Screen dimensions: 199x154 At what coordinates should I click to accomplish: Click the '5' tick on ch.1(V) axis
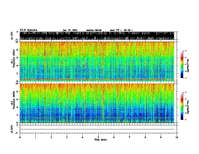pyautogui.click(x=17, y=32)
